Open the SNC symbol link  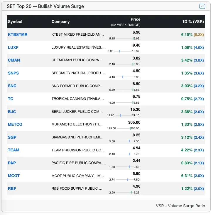coord(12,86)
